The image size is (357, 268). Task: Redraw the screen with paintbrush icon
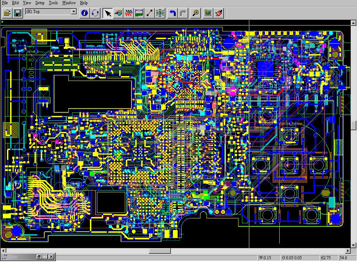[219, 13]
